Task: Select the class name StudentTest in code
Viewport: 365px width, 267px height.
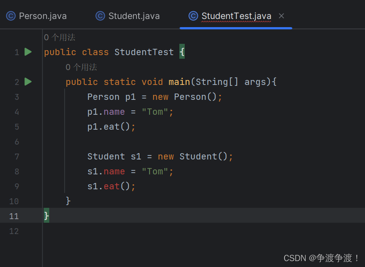Action: [x=144, y=52]
